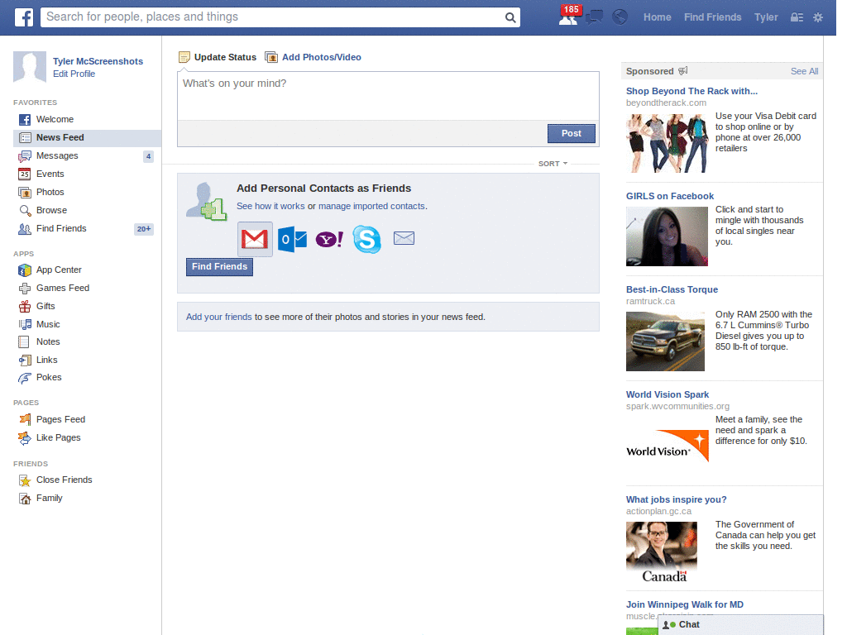The height and width of the screenshot is (635, 847).
Task: Open Best-in-Class Torque ad link
Action: (672, 290)
